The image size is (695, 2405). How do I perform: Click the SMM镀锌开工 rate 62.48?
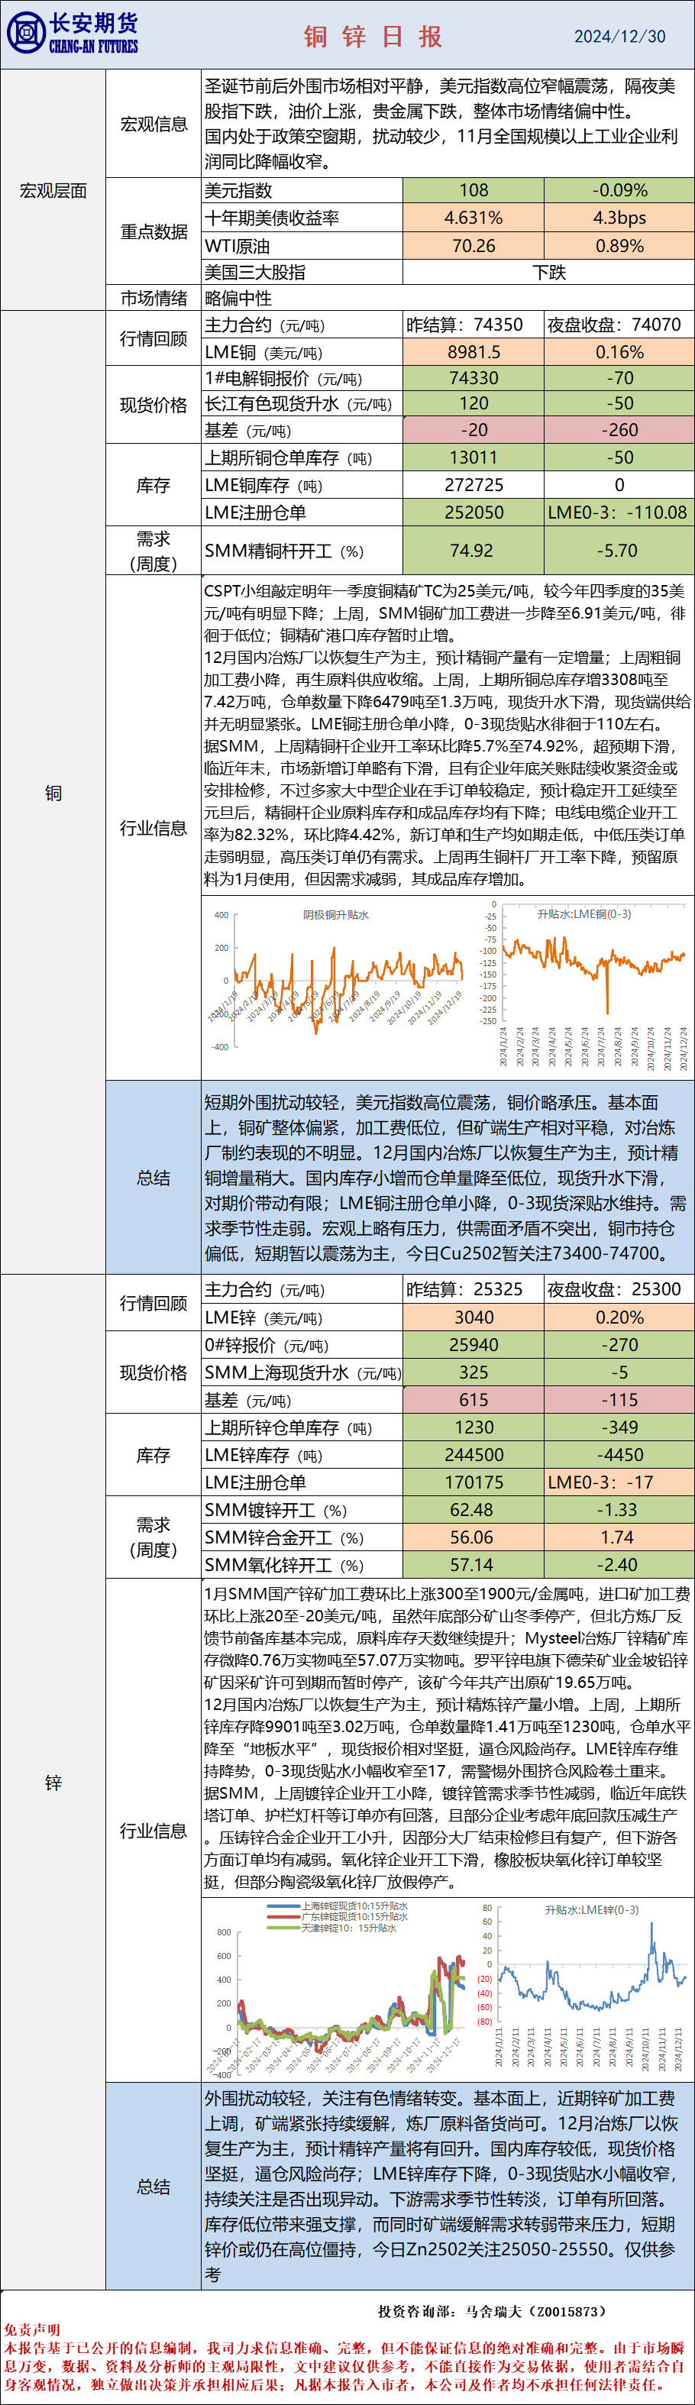[x=474, y=1510]
